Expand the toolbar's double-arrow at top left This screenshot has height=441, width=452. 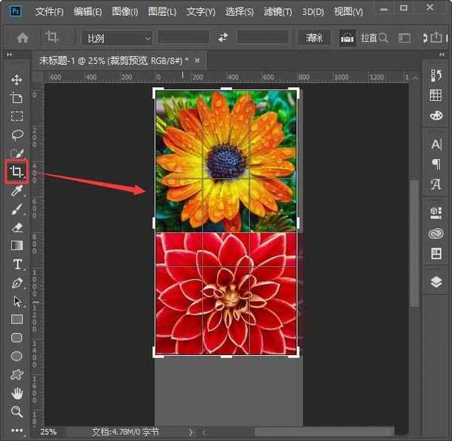click(x=11, y=55)
